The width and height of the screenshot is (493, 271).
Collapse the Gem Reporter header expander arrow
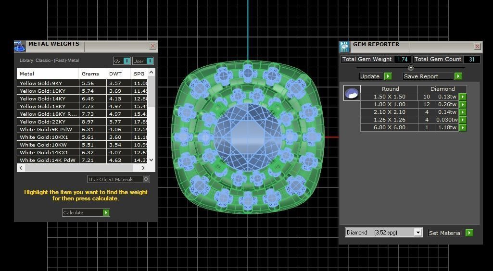tap(410, 68)
